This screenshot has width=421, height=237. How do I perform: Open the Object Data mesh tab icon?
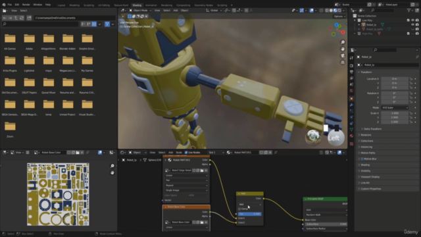pos(351,130)
